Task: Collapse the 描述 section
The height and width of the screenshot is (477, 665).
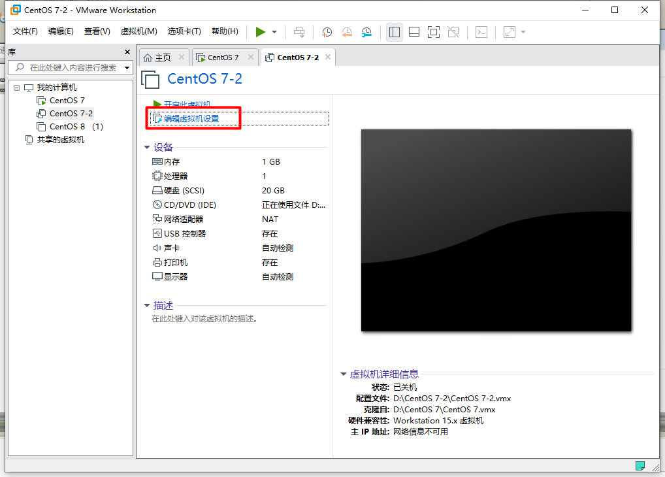Action: pos(148,305)
